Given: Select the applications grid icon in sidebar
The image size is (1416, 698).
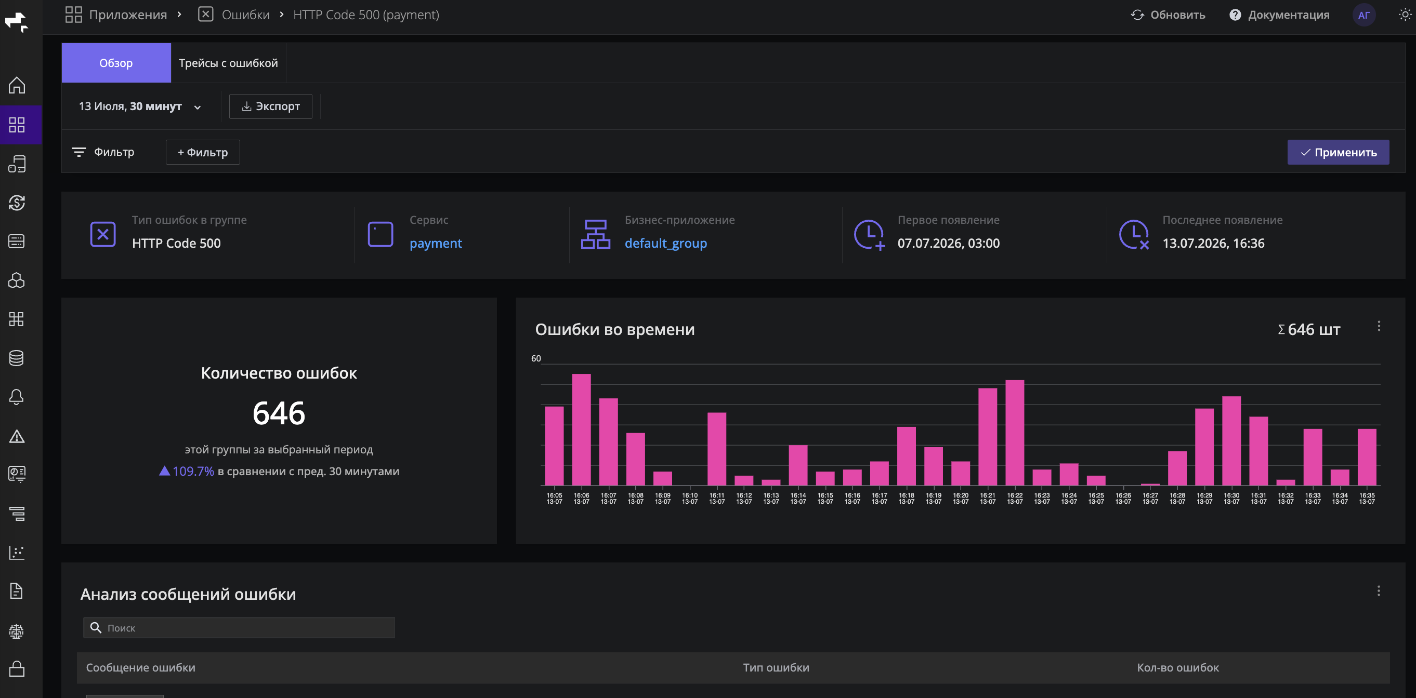Looking at the screenshot, I should coord(17,125).
